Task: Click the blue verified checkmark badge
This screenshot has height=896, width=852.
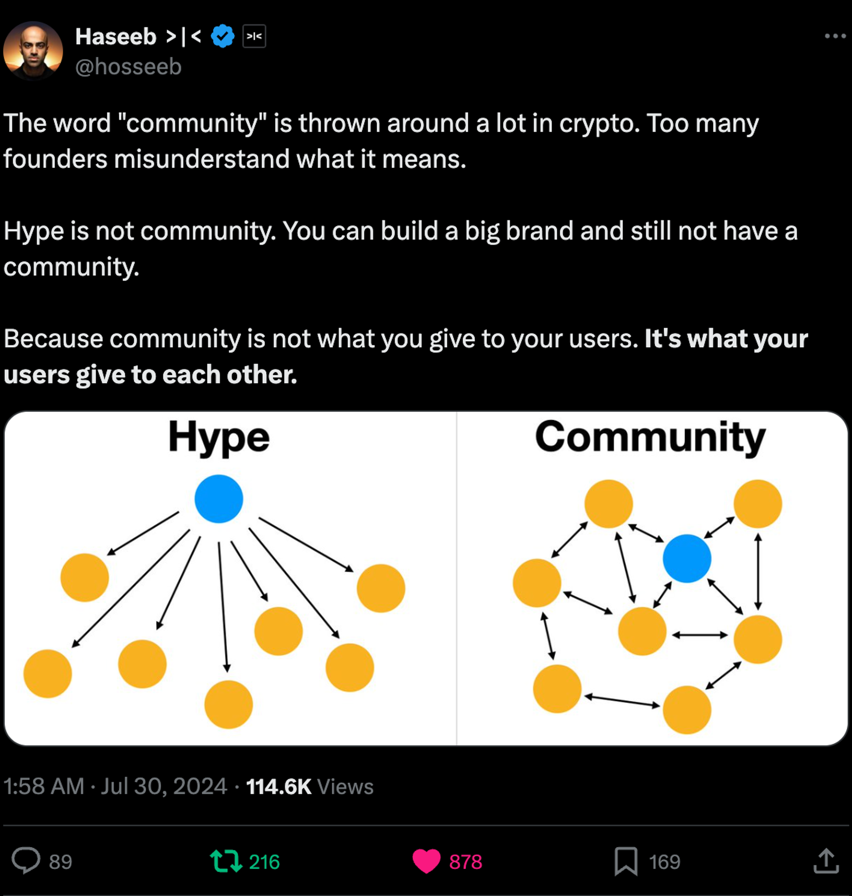Action: (x=222, y=36)
